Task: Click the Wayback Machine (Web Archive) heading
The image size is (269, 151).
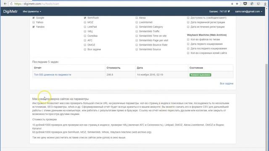Action: pos(207,35)
